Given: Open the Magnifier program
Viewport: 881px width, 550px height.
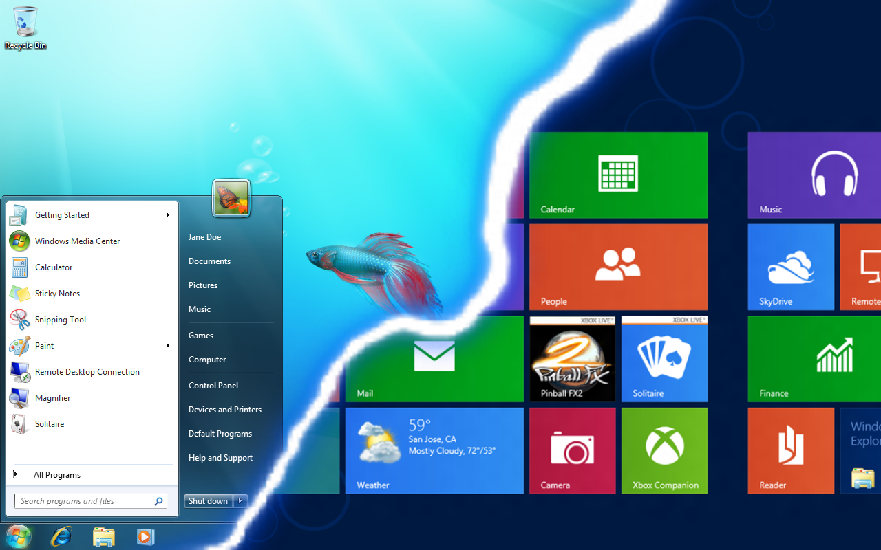Looking at the screenshot, I should coord(92,398).
